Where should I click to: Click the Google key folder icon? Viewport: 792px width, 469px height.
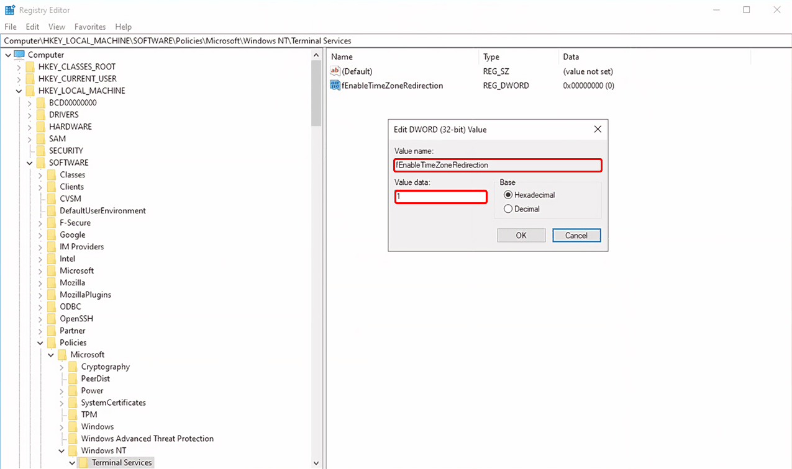[52, 235]
